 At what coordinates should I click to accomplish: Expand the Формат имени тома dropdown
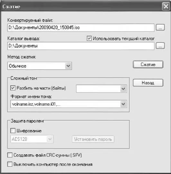123,104
